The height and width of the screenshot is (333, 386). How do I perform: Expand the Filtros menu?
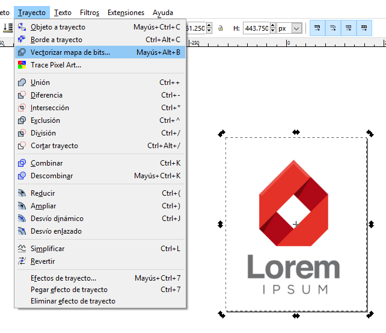coord(90,12)
